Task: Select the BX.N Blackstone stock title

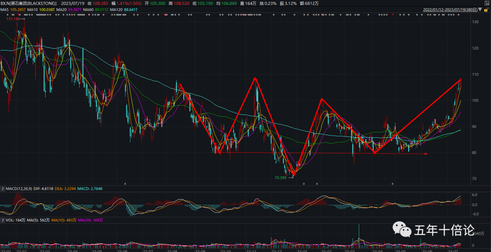Action: click(x=28, y=3)
